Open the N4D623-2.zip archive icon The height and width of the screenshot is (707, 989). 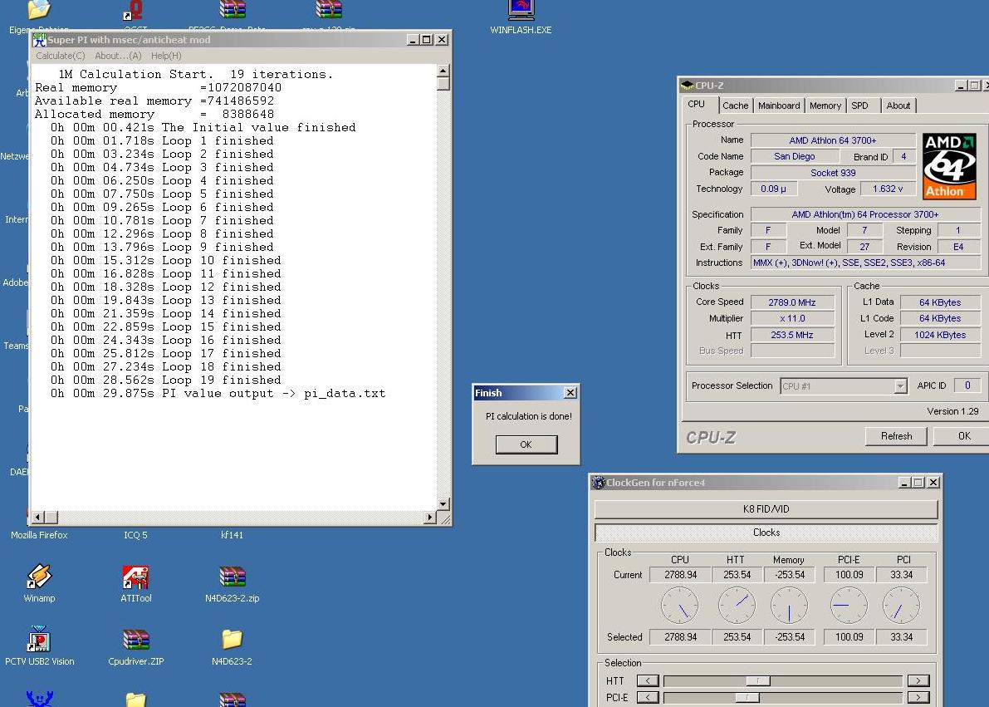(x=232, y=578)
